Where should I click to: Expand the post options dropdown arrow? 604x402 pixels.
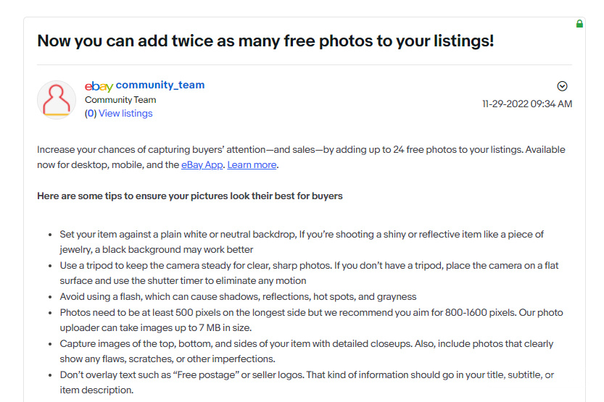click(562, 86)
